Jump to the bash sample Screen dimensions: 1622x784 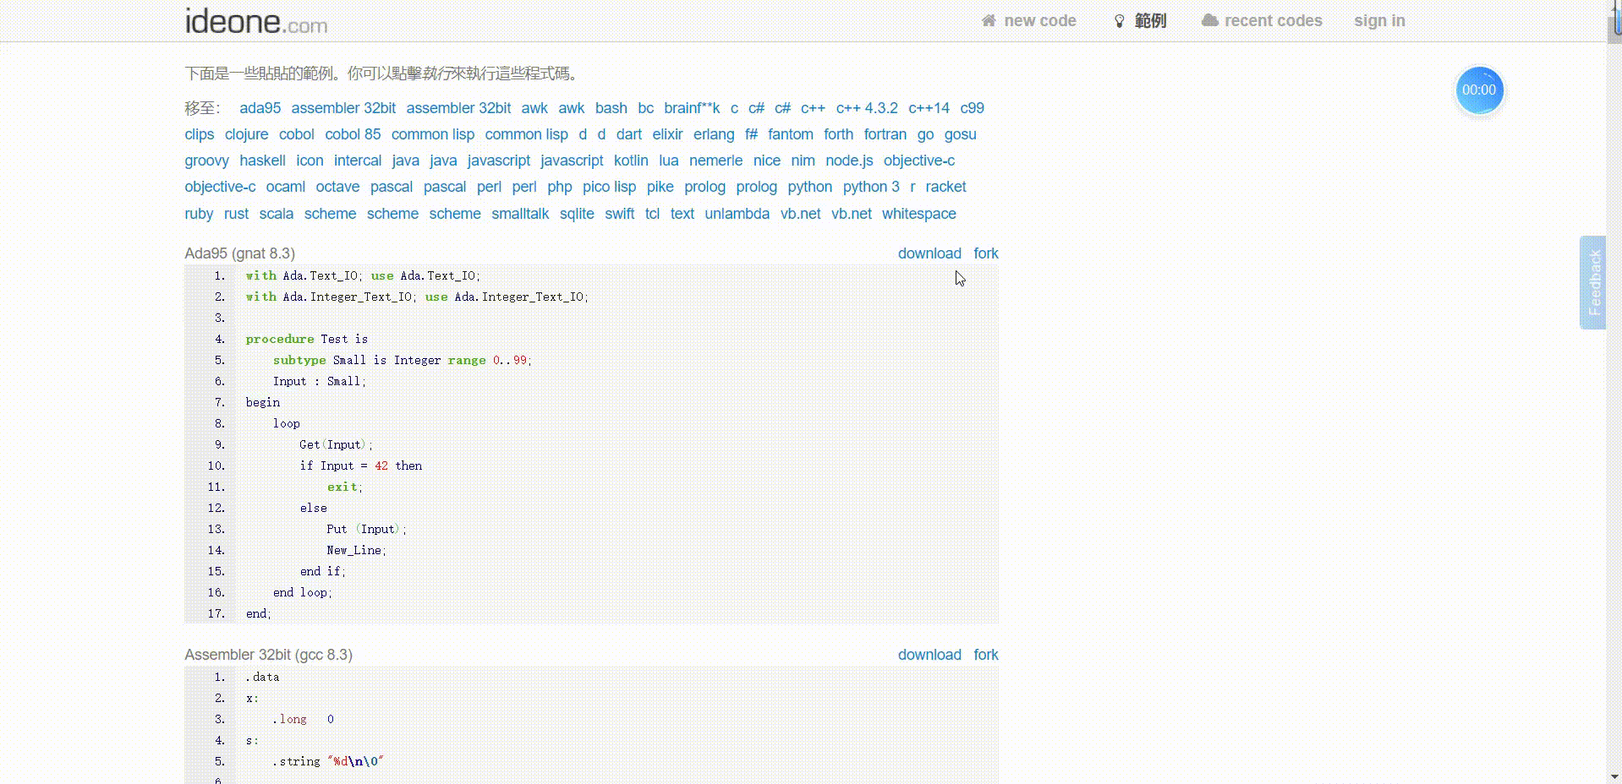[611, 108]
